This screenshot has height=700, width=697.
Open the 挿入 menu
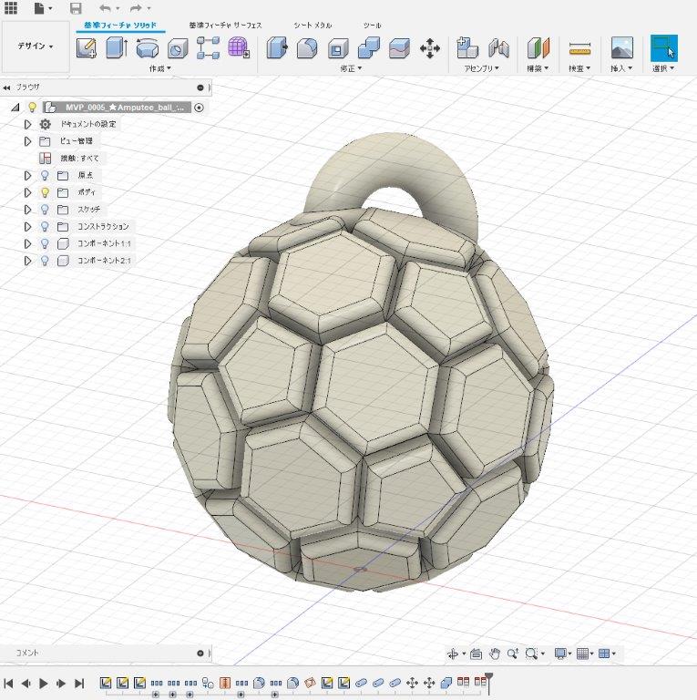pos(621,68)
